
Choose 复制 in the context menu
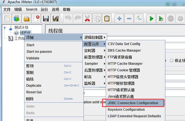(53, 72)
